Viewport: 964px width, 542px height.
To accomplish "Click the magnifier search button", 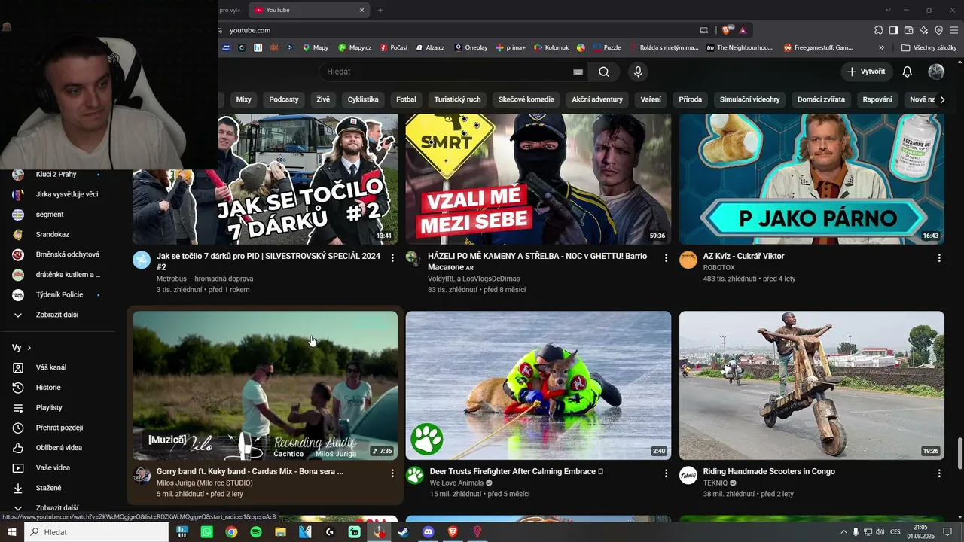I will click(604, 72).
